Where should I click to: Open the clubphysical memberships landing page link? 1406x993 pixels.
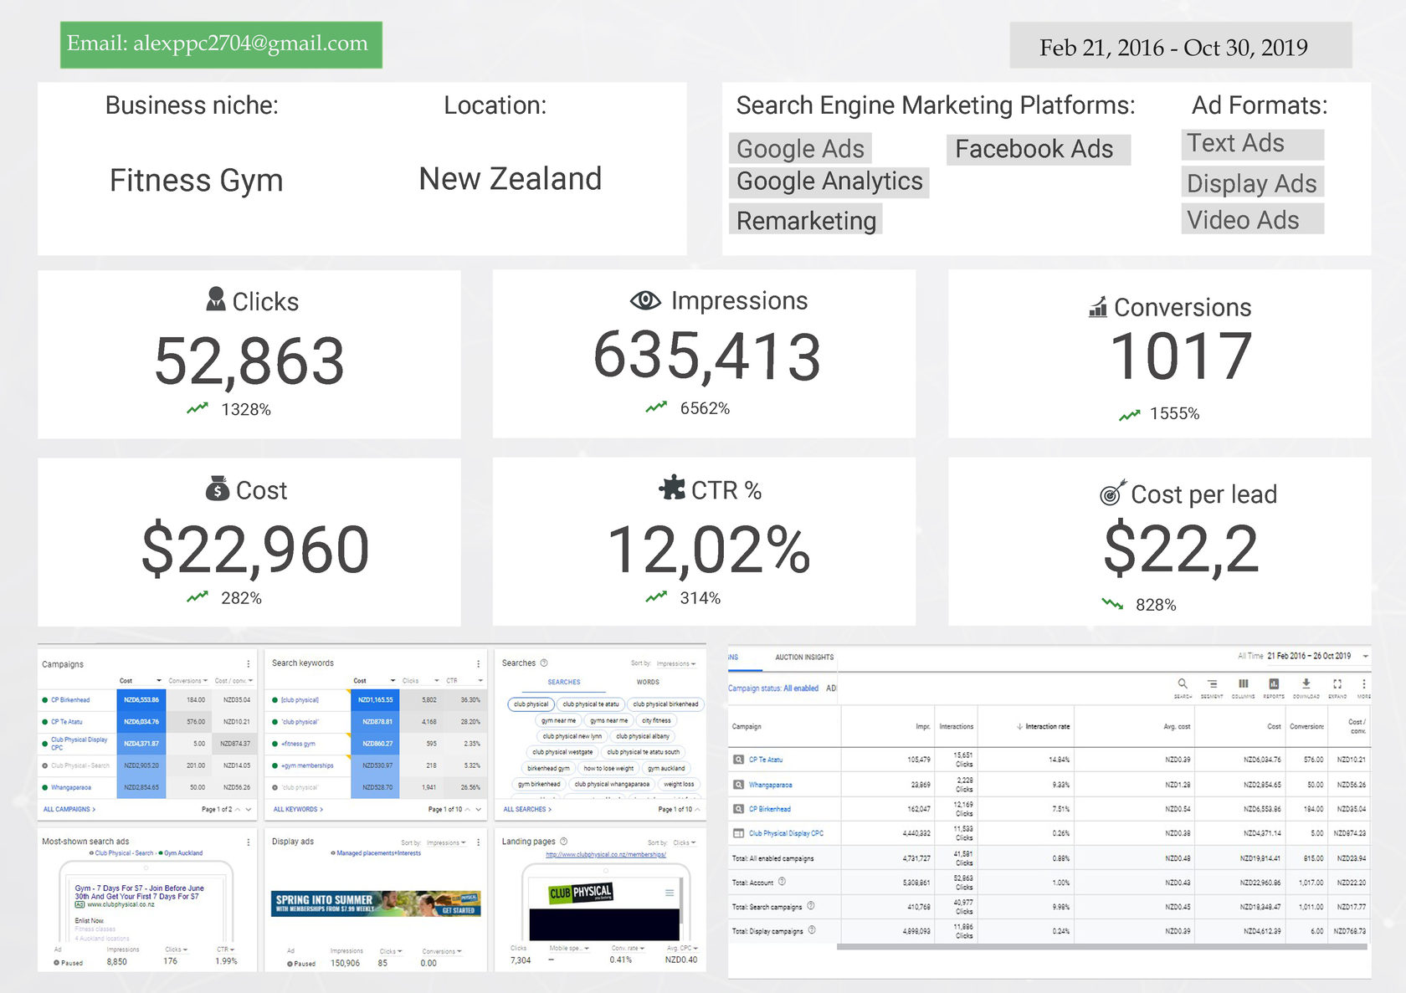[606, 854]
